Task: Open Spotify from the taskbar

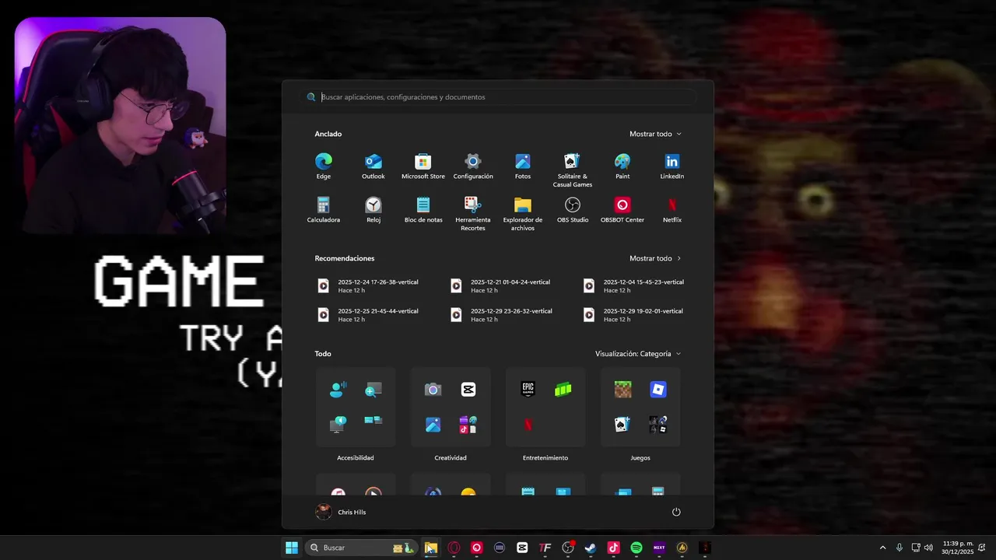Action: (637, 548)
